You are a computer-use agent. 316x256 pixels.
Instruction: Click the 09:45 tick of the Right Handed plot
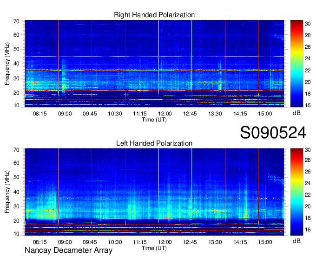click(x=90, y=114)
